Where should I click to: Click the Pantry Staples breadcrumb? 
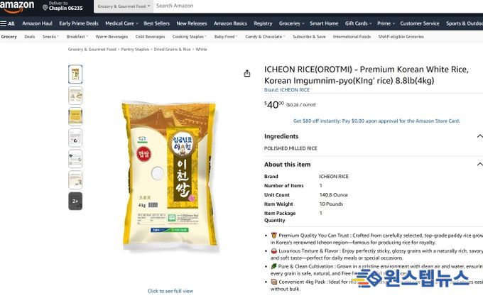click(x=135, y=49)
